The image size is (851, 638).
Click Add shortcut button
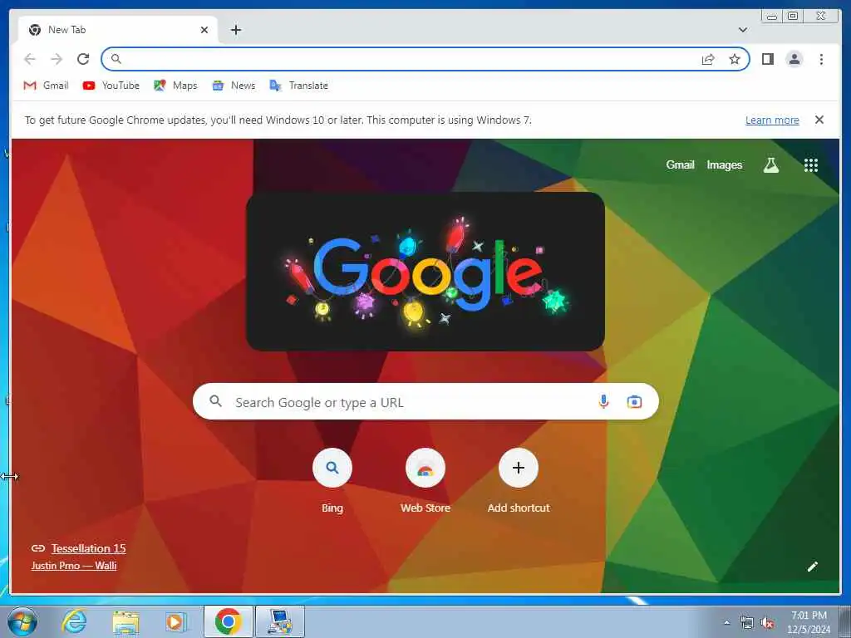(x=519, y=481)
